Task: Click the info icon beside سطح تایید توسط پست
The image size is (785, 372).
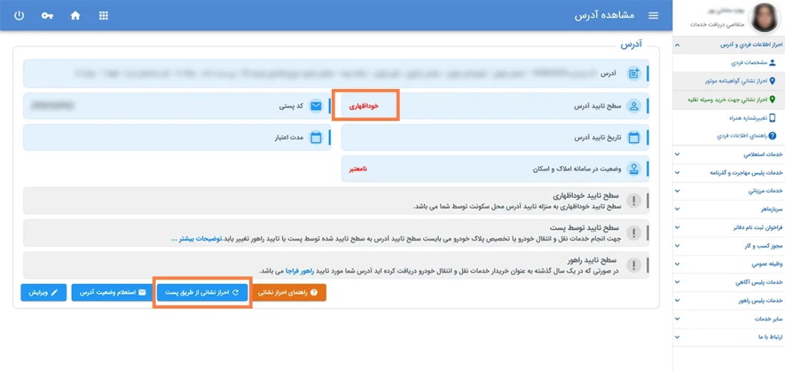Action: [x=635, y=233]
